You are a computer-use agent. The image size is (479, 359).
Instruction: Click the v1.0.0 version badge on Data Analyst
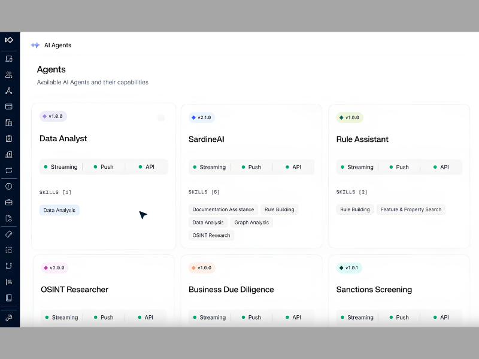pyautogui.click(x=53, y=116)
